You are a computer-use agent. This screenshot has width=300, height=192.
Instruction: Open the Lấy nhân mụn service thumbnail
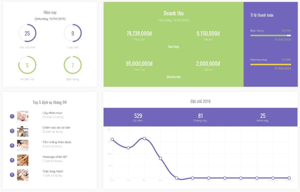point(23,116)
